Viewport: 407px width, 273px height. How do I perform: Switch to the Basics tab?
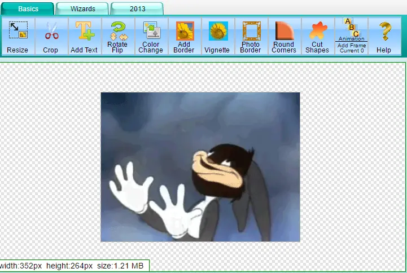pos(28,9)
